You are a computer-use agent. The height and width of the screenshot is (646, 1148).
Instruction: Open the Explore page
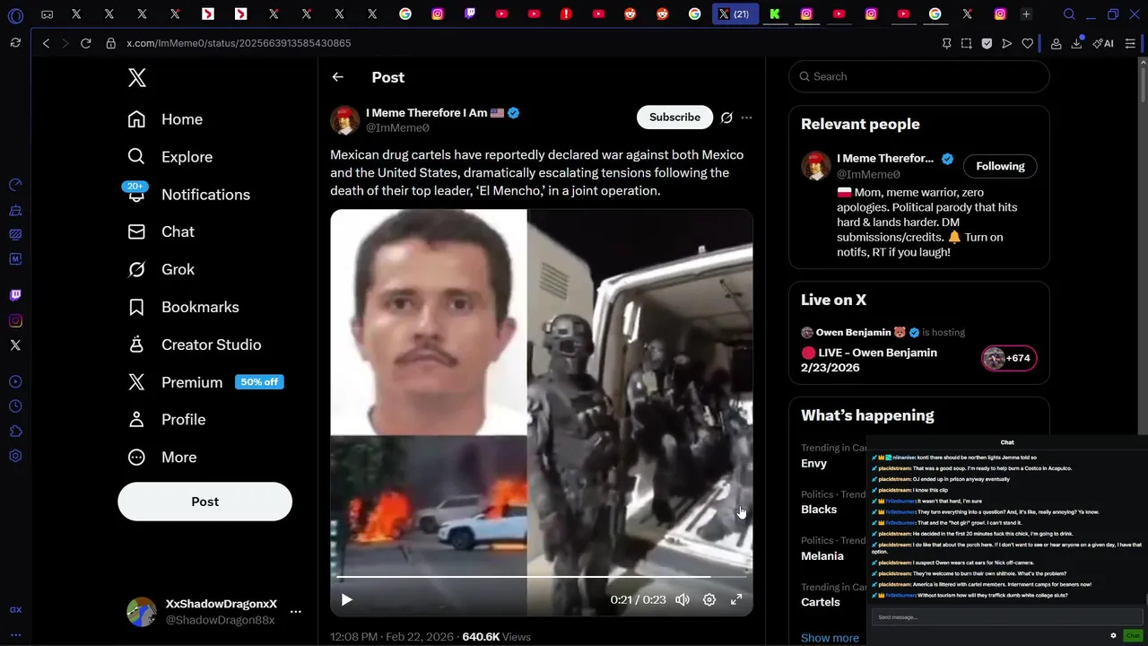(170, 157)
